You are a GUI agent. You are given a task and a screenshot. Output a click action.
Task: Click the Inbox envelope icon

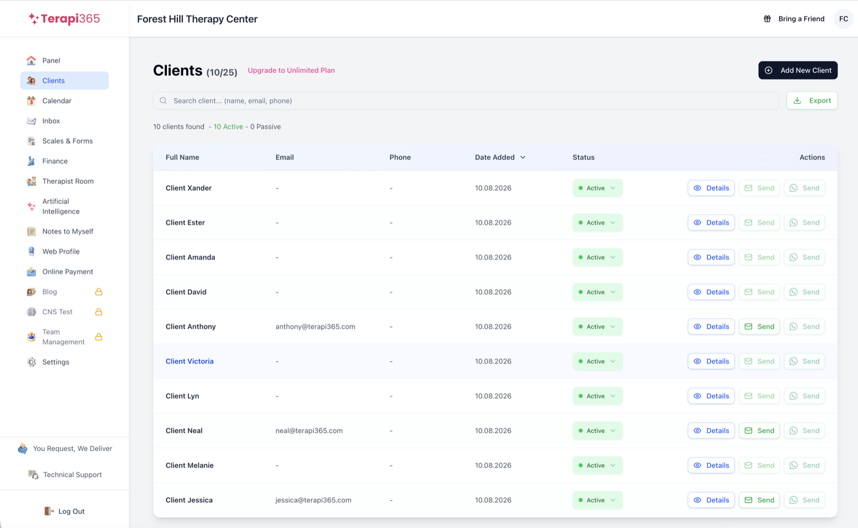(x=32, y=121)
